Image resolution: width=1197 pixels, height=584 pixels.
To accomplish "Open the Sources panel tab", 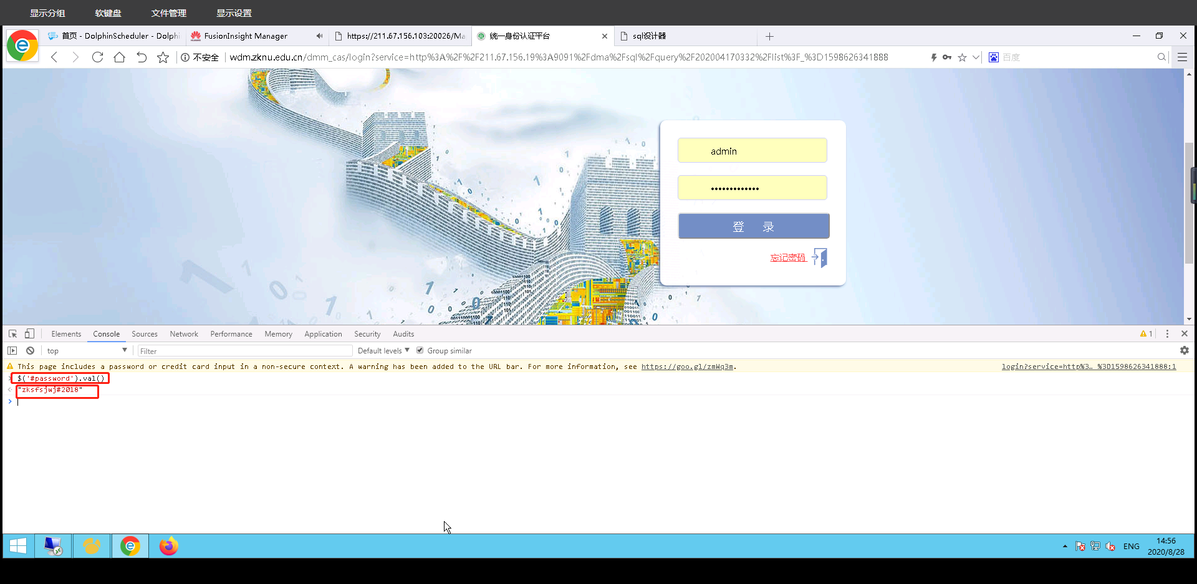I will pos(145,334).
